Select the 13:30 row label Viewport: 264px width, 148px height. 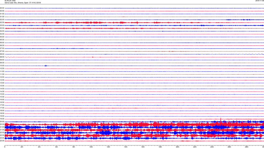pos(2,86)
